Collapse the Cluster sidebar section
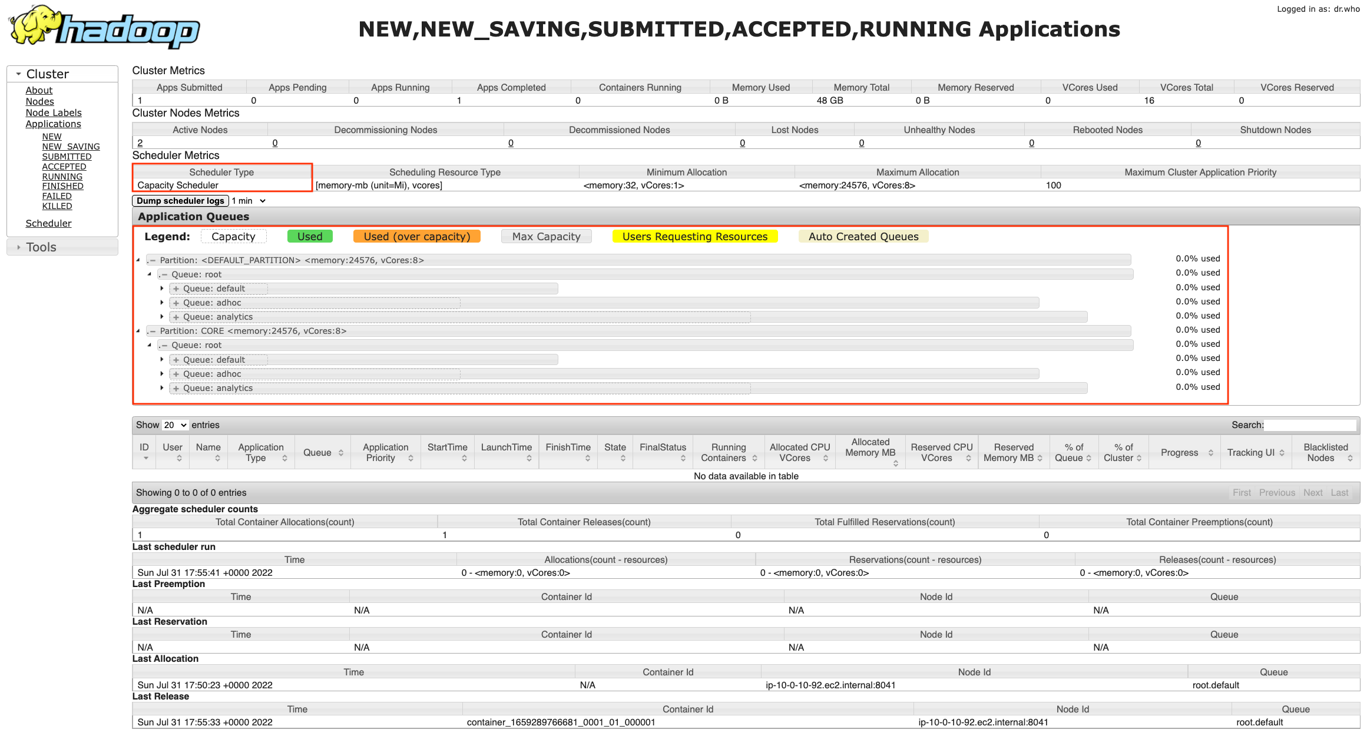1367x736 pixels. click(x=19, y=74)
